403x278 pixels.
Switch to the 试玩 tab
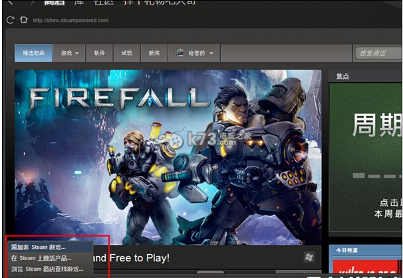126,53
